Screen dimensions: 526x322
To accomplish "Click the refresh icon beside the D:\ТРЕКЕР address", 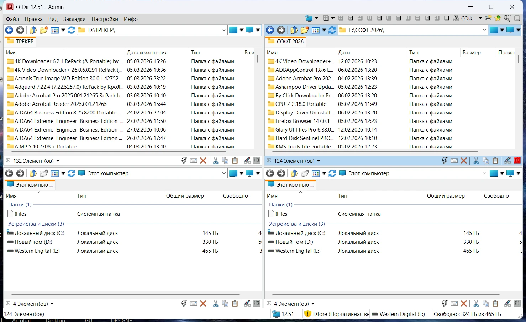I will (x=71, y=30).
